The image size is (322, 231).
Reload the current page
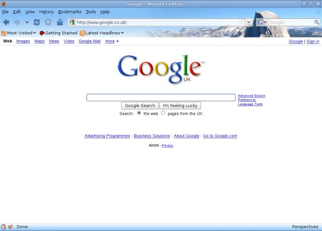[x=36, y=22]
